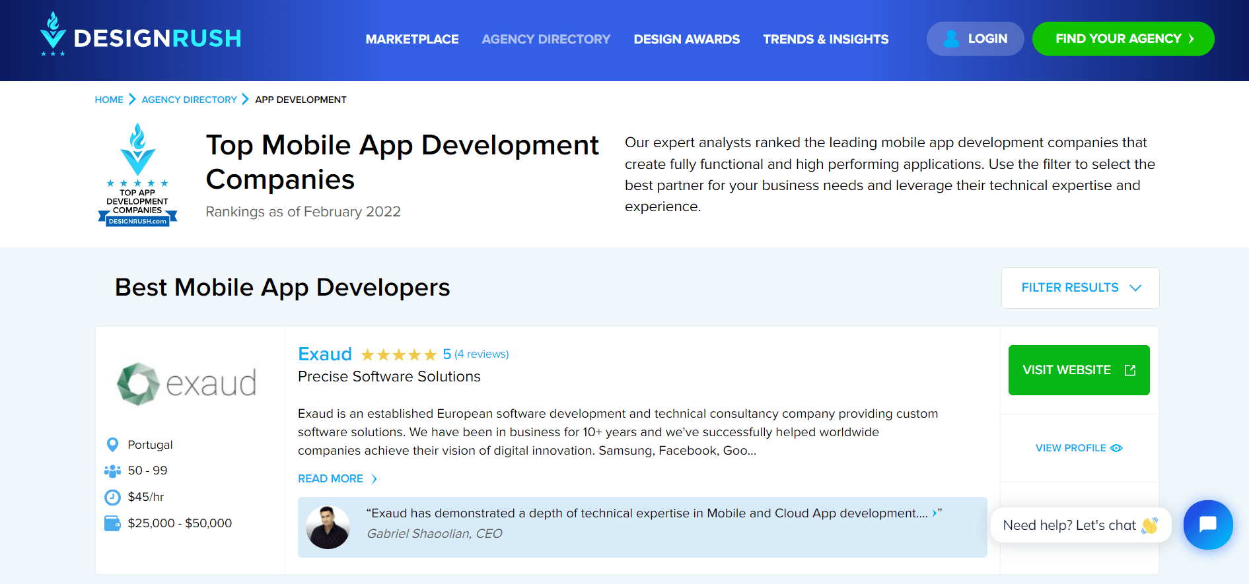The width and height of the screenshot is (1249, 584).
Task: Click the Exaud company logo
Action: [x=187, y=383]
